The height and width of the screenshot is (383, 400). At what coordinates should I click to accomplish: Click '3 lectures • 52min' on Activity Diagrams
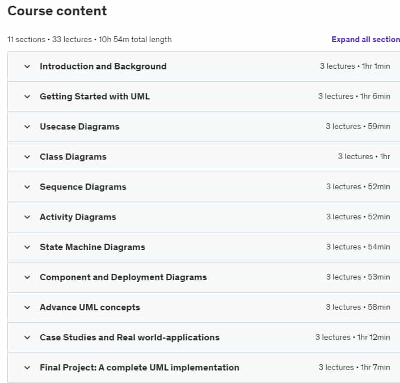358,217
